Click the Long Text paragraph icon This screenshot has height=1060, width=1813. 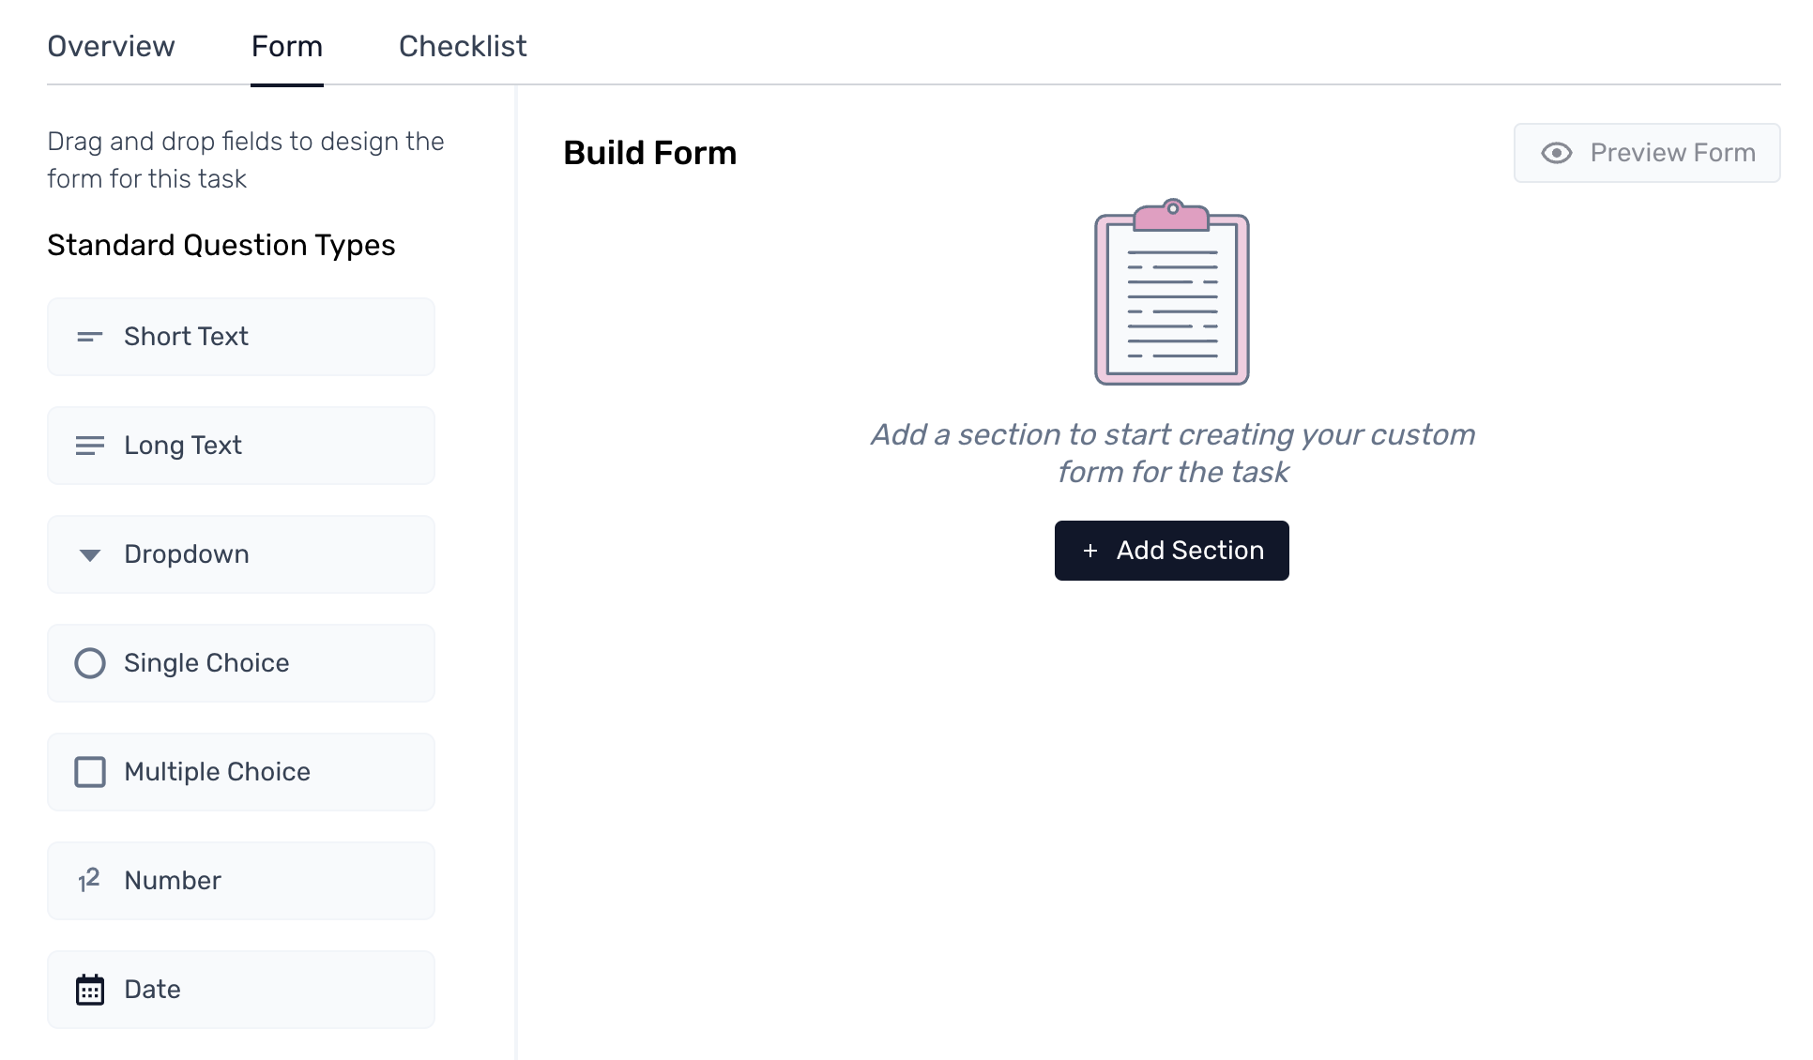coord(89,446)
